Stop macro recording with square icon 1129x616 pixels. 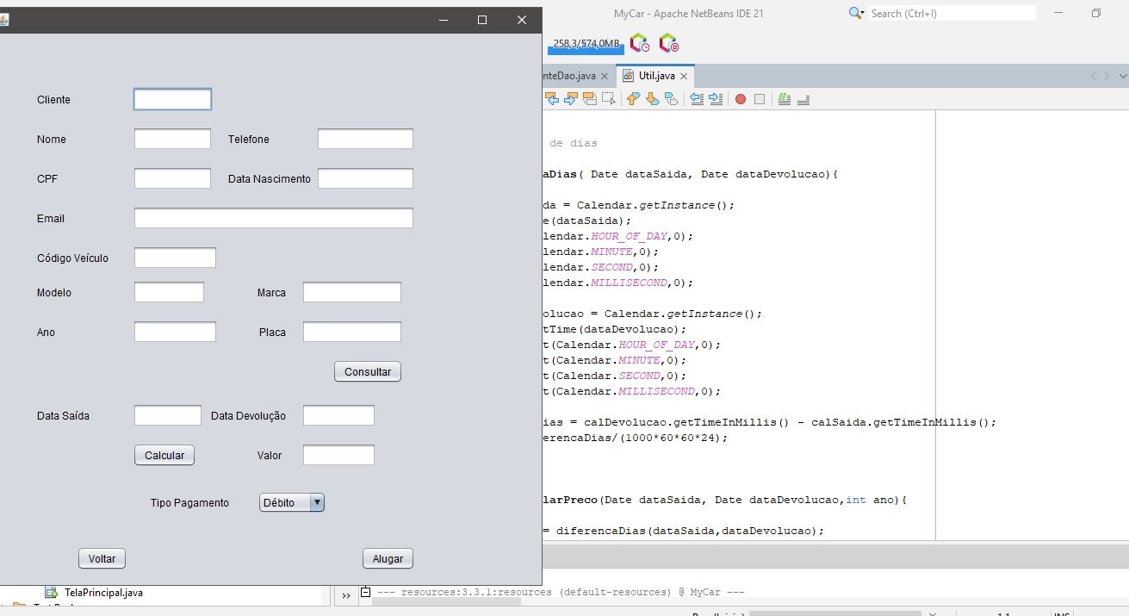(x=760, y=99)
